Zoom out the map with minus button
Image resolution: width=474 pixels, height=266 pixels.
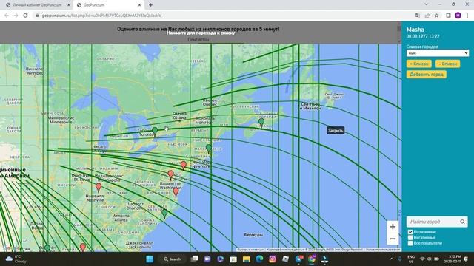tap(393, 239)
